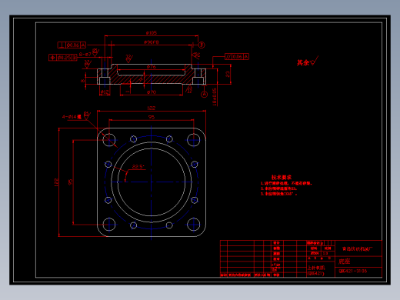Screen dimensions: 400x300
Task: Select datum A circle marker
Action: tap(204, 95)
